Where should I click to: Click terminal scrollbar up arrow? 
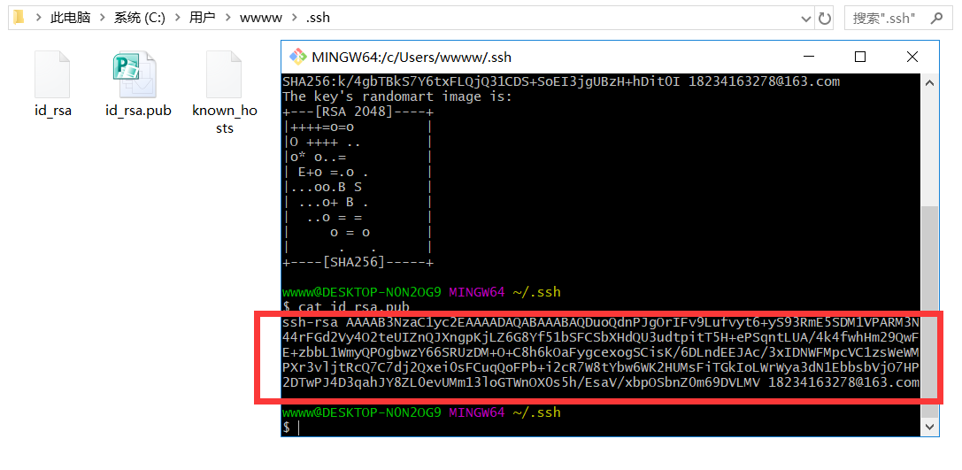929,82
